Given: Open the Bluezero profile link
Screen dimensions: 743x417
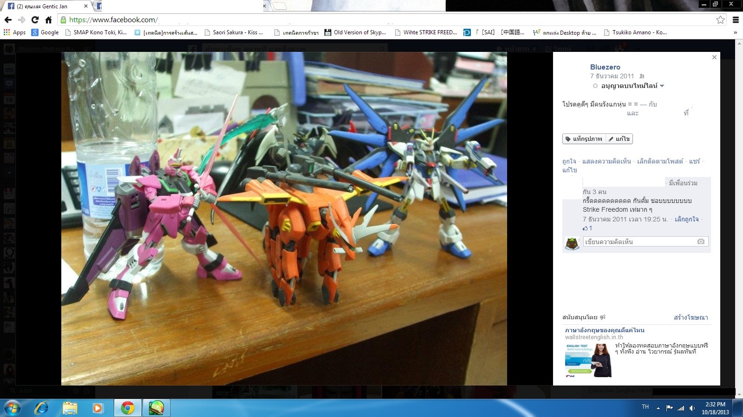Looking at the screenshot, I should point(605,67).
